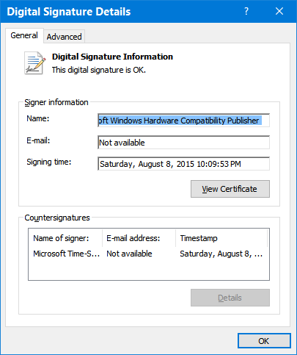297x355 pixels.
Task: Close the Digital Signature Details dialog
Action: [279, 11]
